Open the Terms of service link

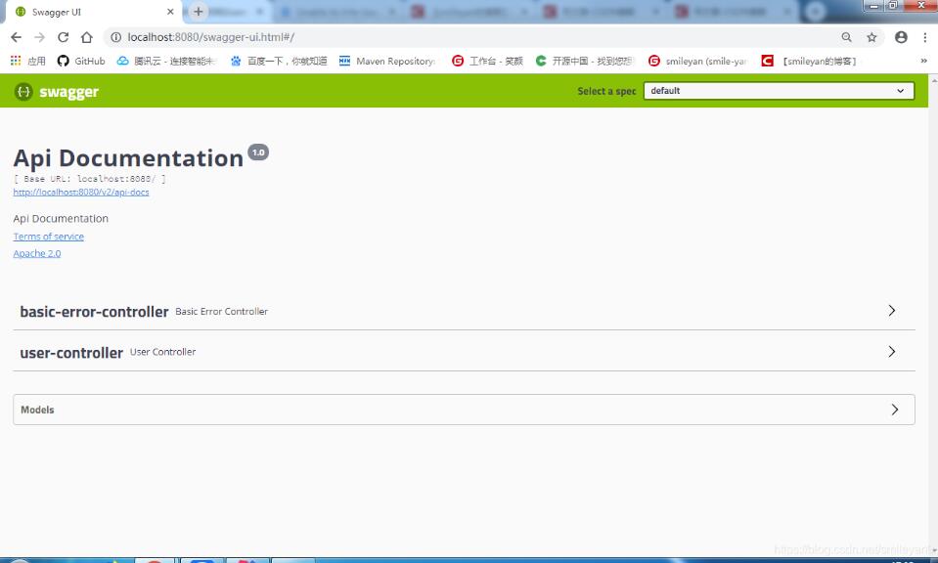[48, 236]
